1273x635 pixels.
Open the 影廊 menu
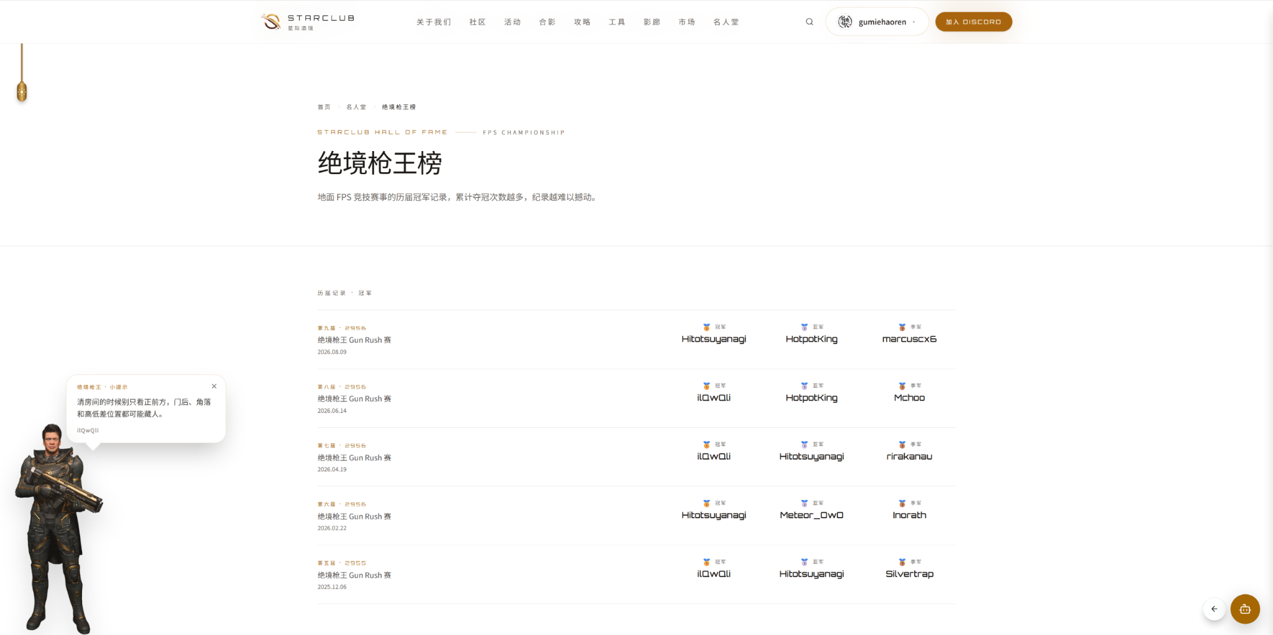pyautogui.click(x=651, y=22)
